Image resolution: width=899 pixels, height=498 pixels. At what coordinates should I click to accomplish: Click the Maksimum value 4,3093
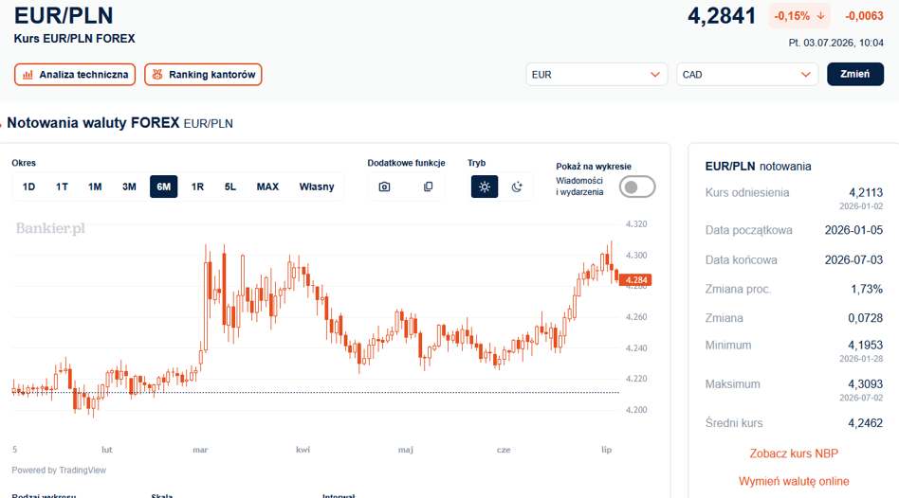pos(865,384)
